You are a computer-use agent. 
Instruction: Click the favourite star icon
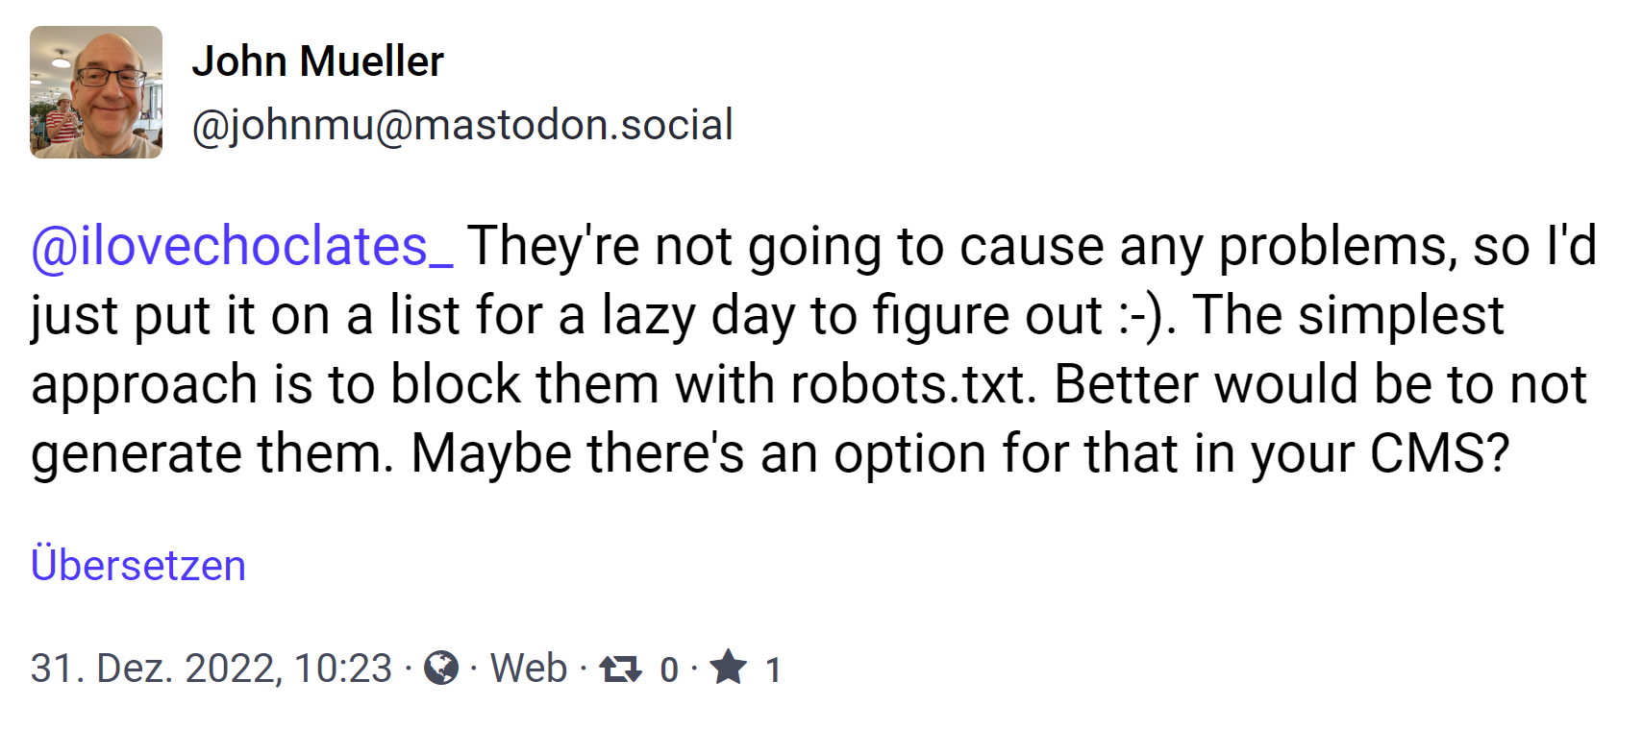[x=729, y=668]
